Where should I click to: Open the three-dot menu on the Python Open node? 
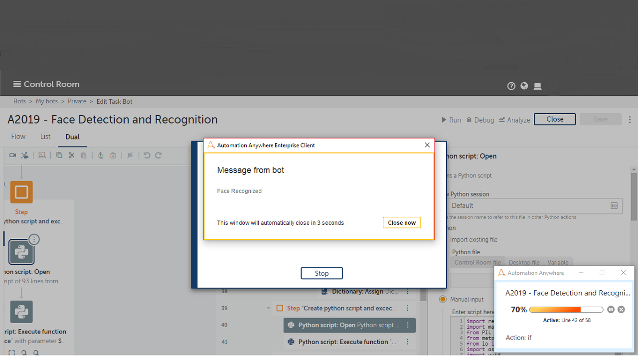point(34,239)
